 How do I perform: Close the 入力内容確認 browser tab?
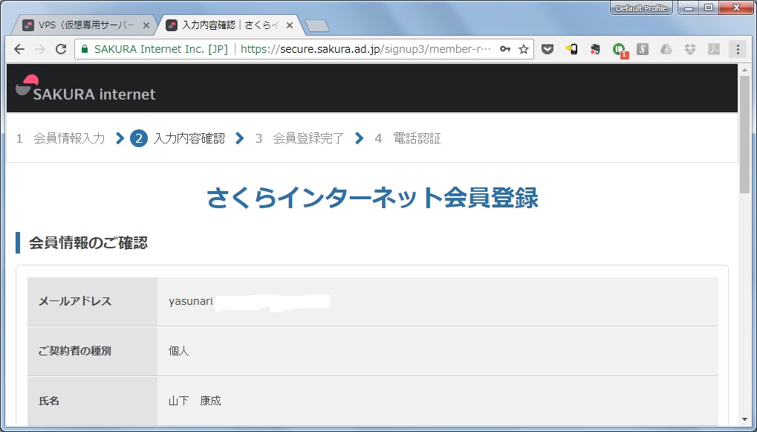pyautogui.click(x=289, y=25)
